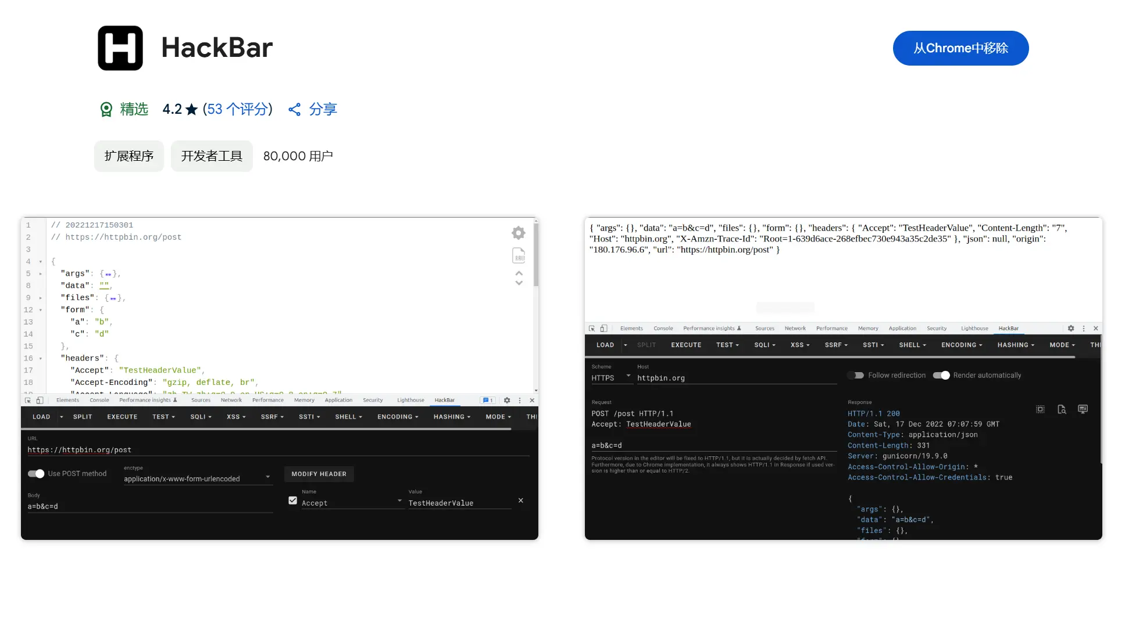Open the enctype dropdown in left screenshot
The width and height of the screenshot is (1125, 620).
pyautogui.click(x=198, y=479)
